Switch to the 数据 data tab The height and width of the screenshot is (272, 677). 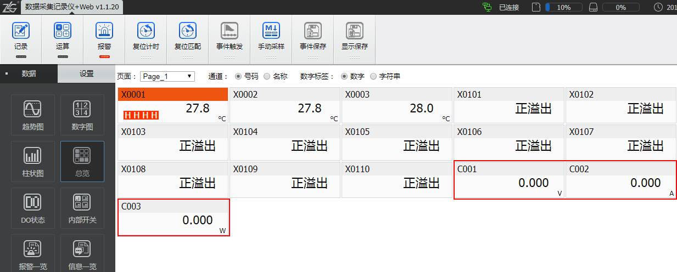point(29,73)
